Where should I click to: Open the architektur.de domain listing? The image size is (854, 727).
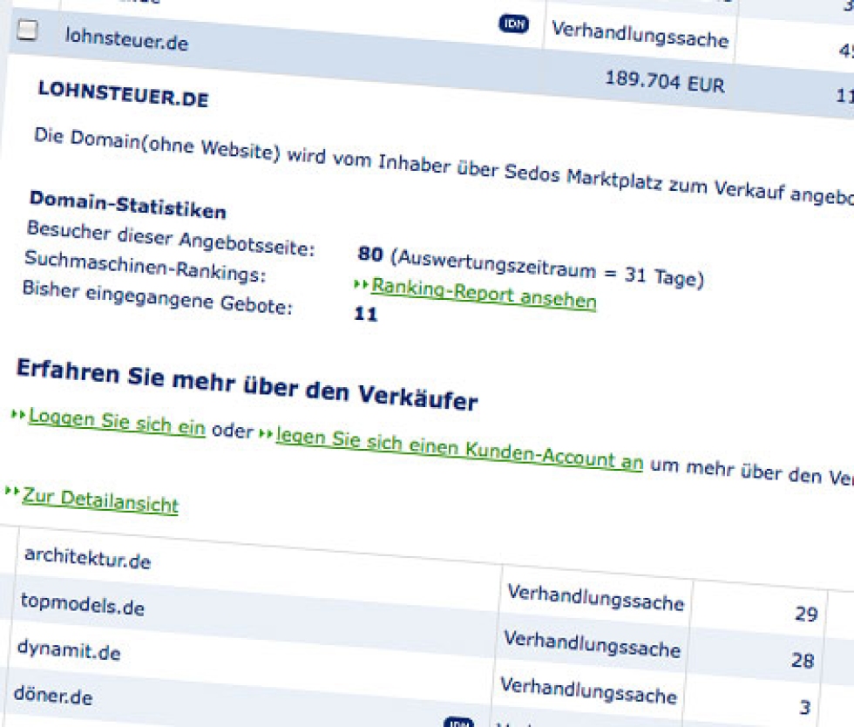tap(87, 558)
